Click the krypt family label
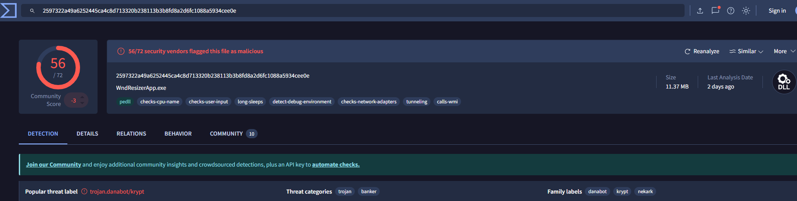 click(x=622, y=191)
